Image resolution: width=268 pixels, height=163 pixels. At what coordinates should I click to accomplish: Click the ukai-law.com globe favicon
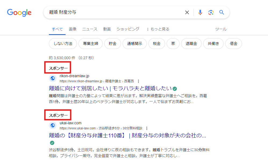[53, 125]
